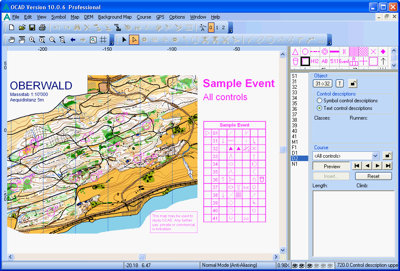Open the Course menu

tap(144, 17)
